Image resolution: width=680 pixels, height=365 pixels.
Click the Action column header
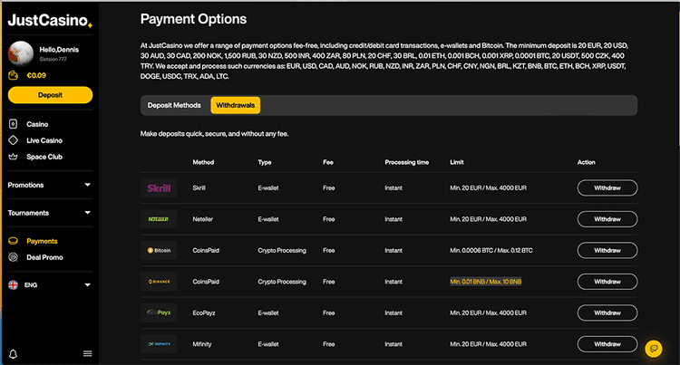click(586, 162)
